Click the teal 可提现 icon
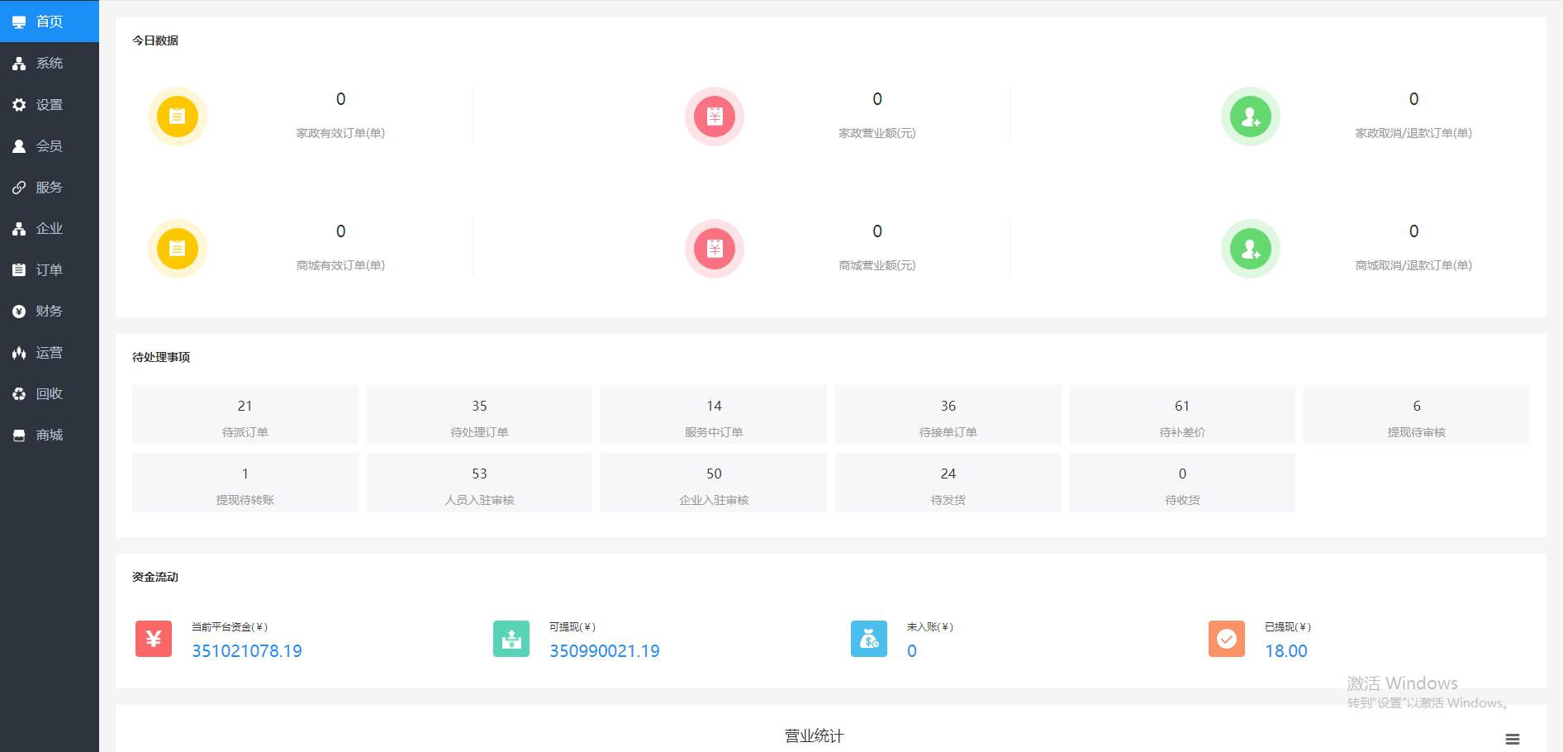The image size is (1563, 752). click(511, 639)
